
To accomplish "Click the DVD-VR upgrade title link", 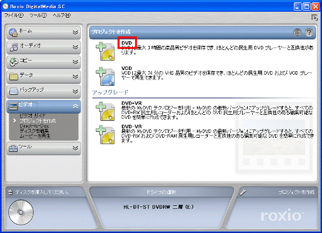I will click(132, 127).
